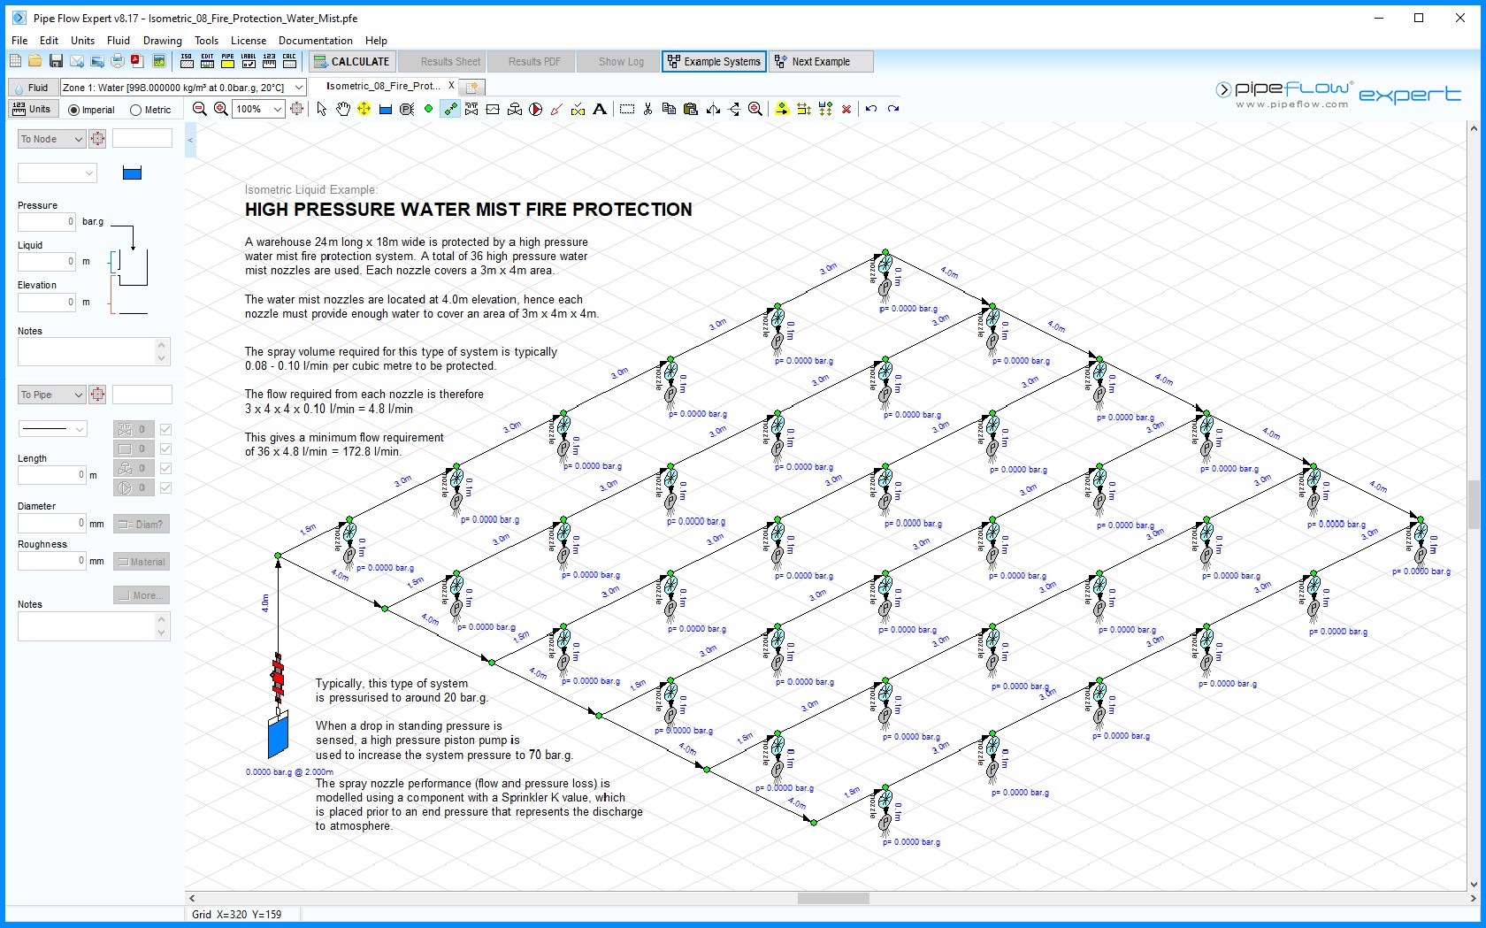Switch to Isometric_08_Fire_Prot tab
The height and width of the screenshot is (928, 1486).
[382, 86]
